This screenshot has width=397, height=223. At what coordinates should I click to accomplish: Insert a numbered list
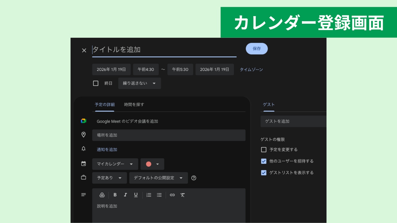coord(149,195)
